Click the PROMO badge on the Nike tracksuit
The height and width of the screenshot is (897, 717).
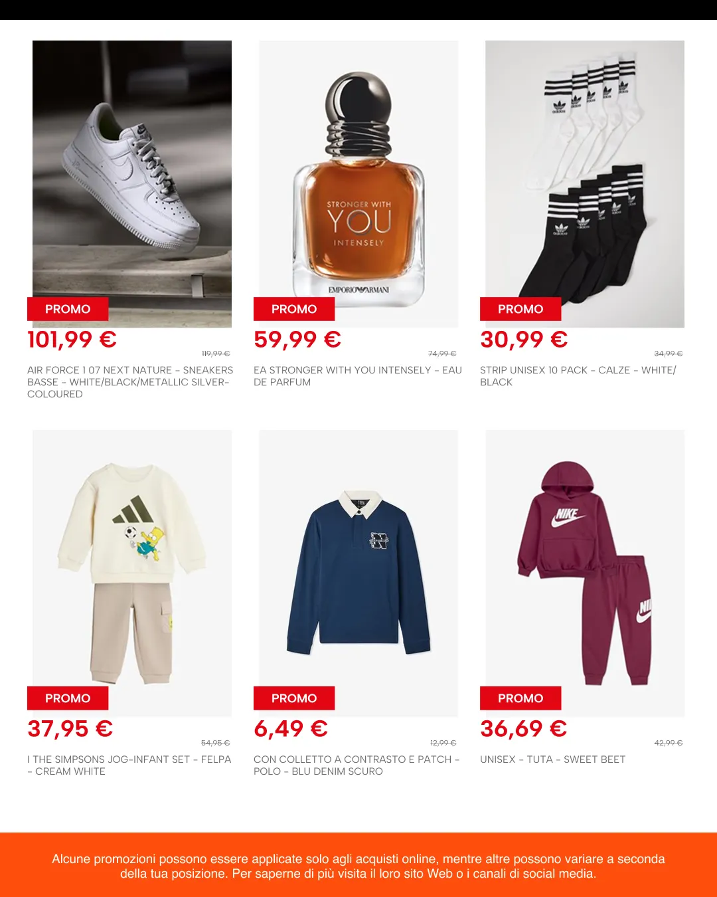pos(520,698)
